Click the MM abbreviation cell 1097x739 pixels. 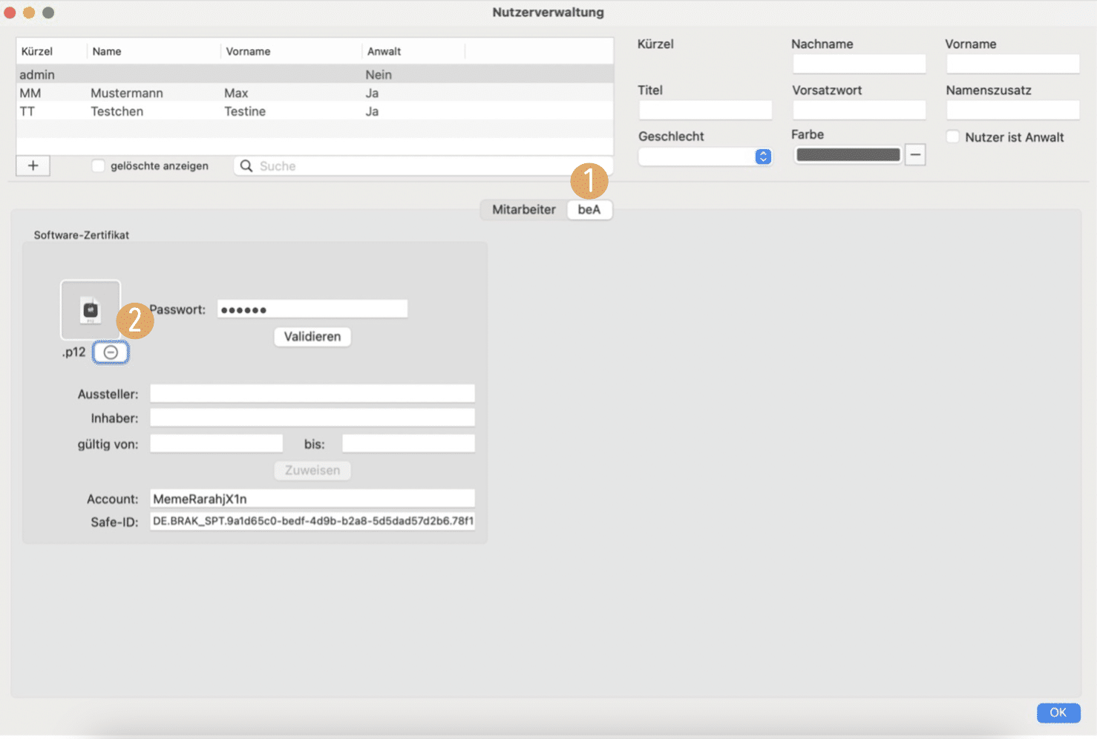30,93
